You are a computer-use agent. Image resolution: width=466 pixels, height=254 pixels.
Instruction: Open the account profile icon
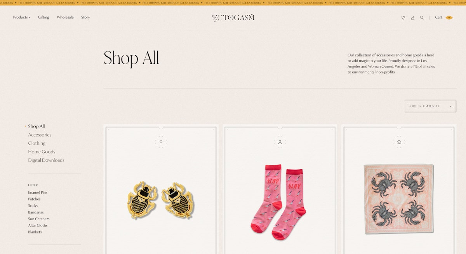[412, 18]
